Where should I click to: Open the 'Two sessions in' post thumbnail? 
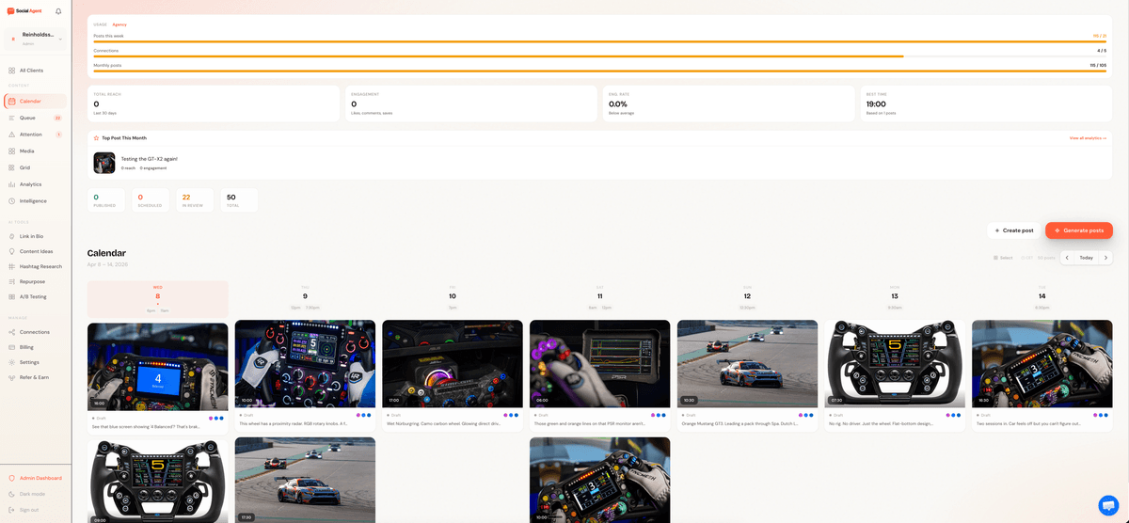[1042, 365]
